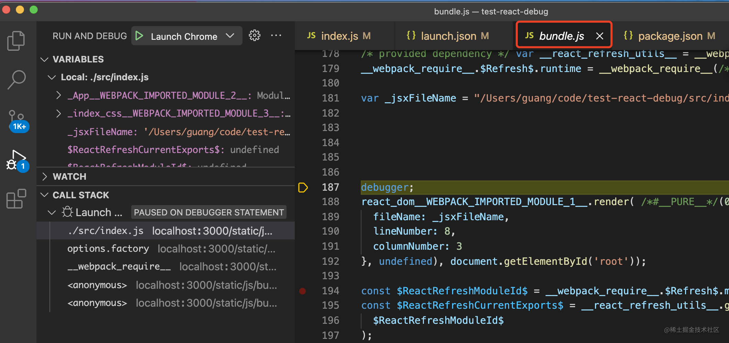Open the debug panel more actions ellipsis

click(x=276, y=35)
